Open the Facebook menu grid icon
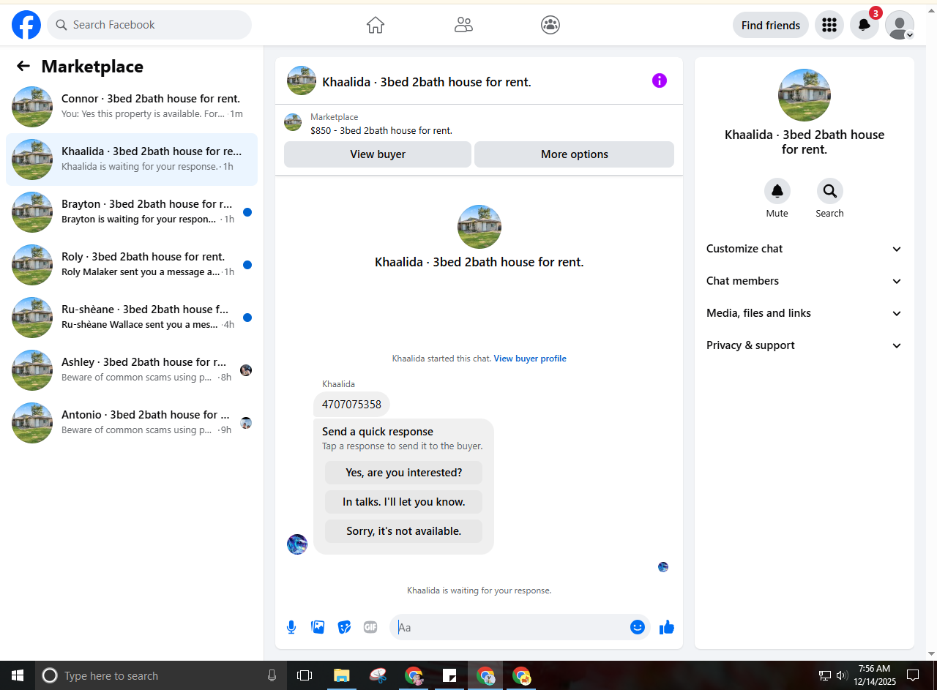The width and height of the screenshot is (937, 690). click(x=829, y=25)
